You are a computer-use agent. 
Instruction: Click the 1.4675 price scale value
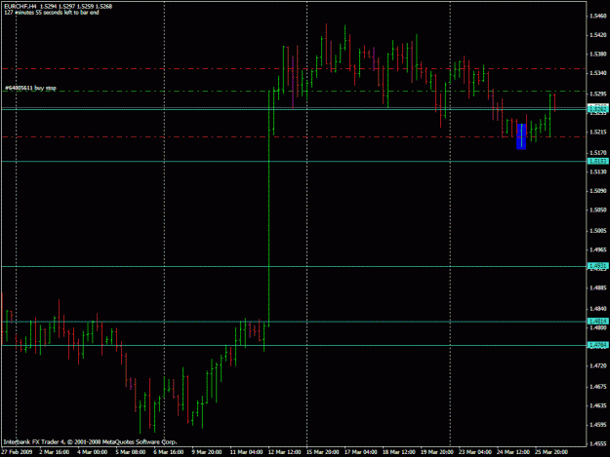(x=598, y=387)
